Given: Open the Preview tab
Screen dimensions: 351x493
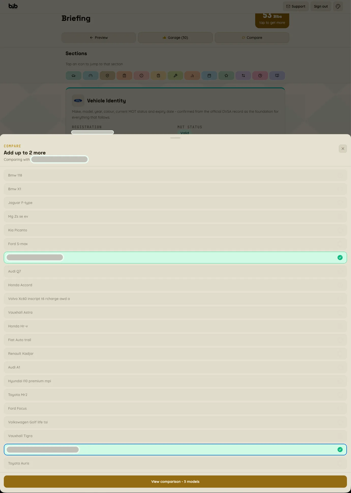Looking at the screenshot, I should pyautogui.click(x=99, y=38).
